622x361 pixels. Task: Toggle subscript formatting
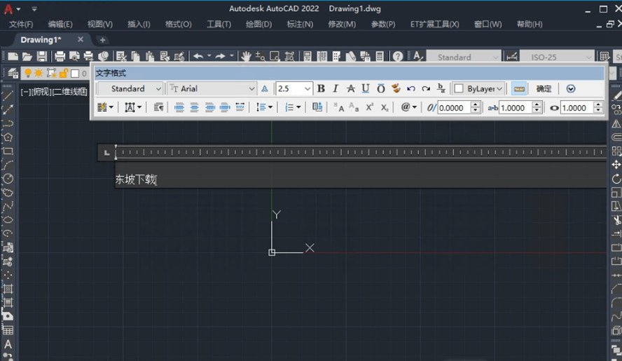385,107
